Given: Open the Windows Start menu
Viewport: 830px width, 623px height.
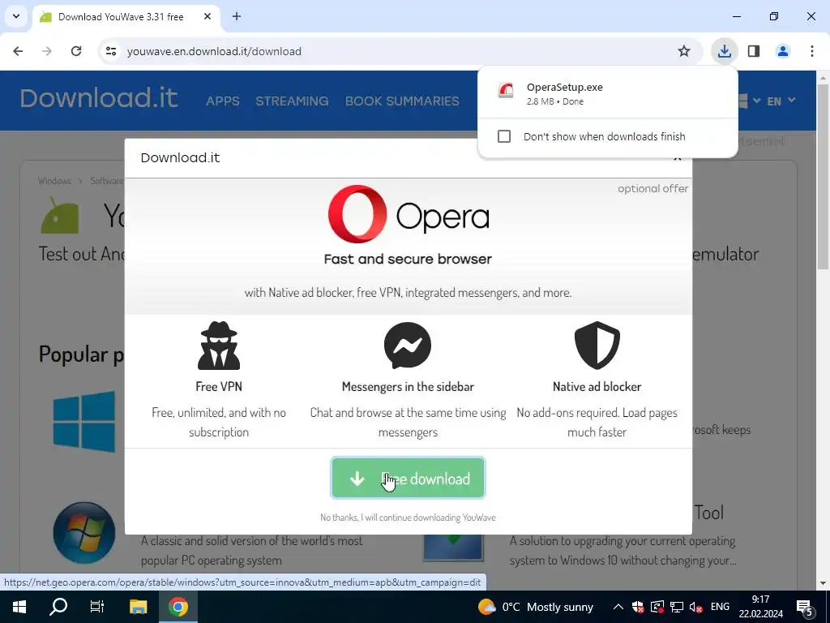Looking at the screenshot, I should [19, 607].
